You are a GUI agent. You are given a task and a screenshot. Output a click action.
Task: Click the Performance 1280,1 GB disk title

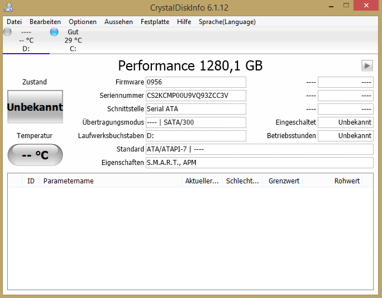pyautogui.click(x=190, y=65)
